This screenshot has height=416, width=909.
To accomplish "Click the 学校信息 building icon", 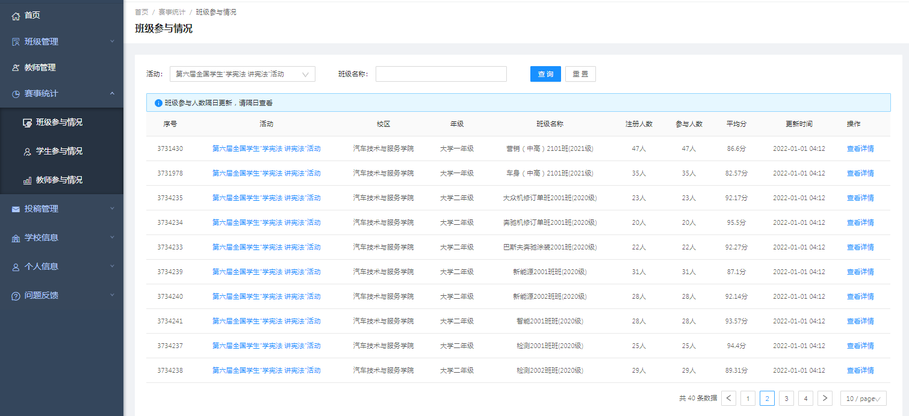I will pyautogui.click(x=16, y=238).
